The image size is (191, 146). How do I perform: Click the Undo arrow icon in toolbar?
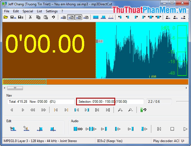pyautogui.click(x=53, y=17)
